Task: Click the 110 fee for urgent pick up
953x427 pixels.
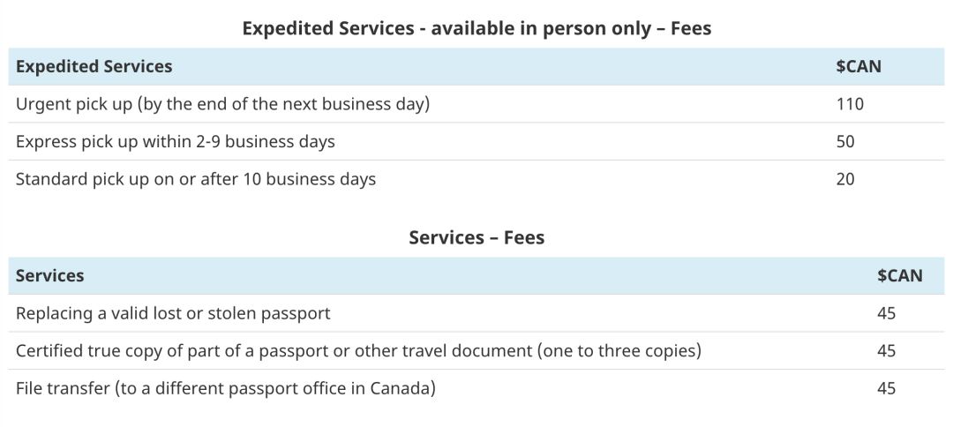Action: pyautogui.click(x=850, y=104)
